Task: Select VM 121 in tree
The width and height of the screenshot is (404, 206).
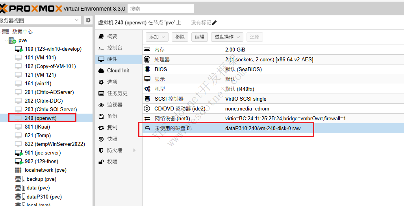Action: [41, 75]
